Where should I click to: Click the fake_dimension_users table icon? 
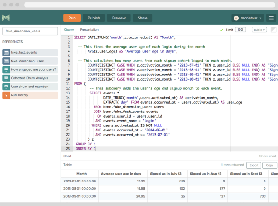pos(6,61)
